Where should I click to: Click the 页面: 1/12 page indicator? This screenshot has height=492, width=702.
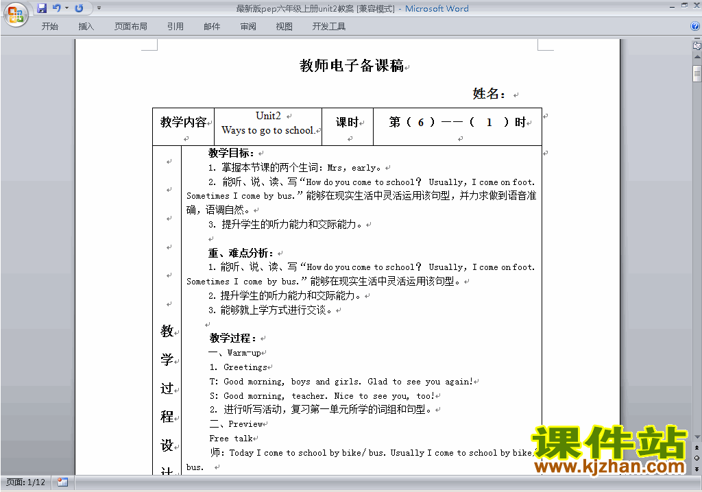tap(25, 482)
